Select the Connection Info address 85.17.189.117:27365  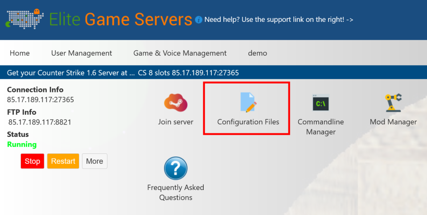pos(40,100)
